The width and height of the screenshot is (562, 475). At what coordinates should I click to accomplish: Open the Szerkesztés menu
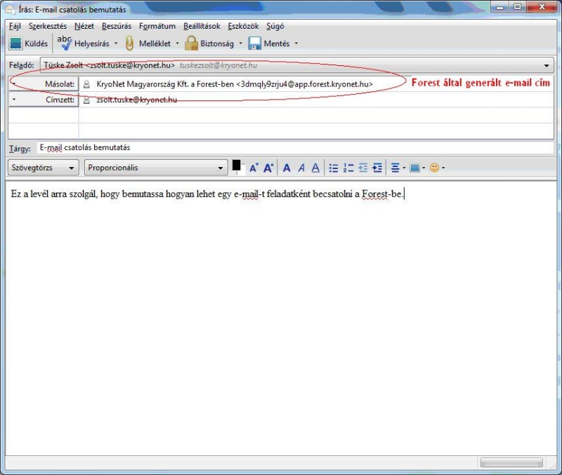click(48, 26)
